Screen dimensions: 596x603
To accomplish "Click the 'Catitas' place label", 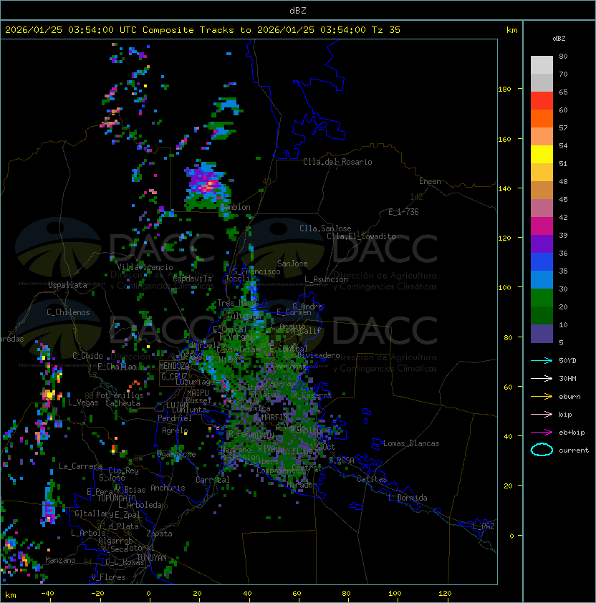I will pos(372,480).
